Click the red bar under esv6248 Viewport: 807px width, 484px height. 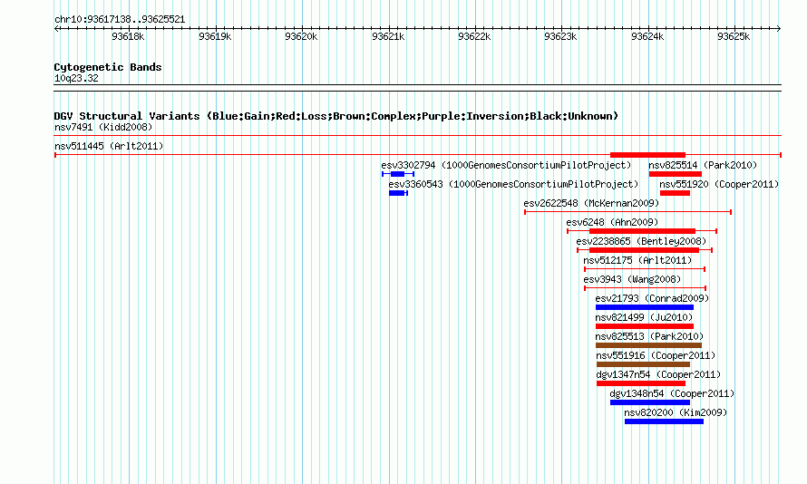642,231
